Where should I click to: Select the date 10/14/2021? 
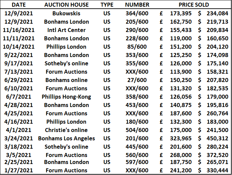pyautogui.click(x=19, y=47)
